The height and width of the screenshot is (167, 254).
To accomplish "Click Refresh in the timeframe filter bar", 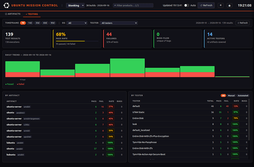I will point(243,23).
